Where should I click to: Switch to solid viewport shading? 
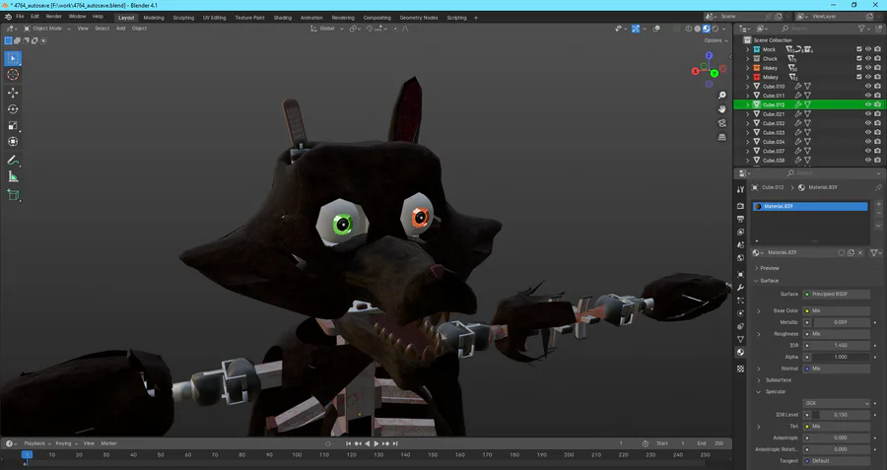698,29
